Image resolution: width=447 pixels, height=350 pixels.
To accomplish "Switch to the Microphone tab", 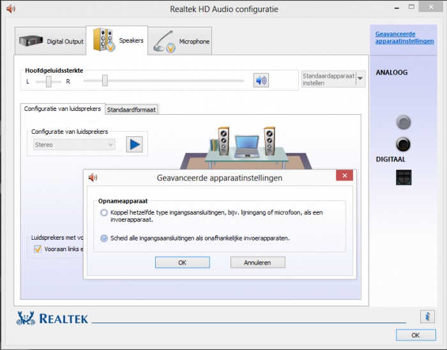I will point(180,41).
